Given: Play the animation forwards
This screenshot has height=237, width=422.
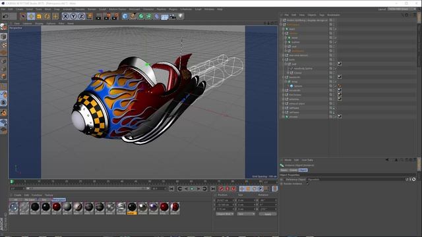Looking at the screenshot, I should coord(192,189).
